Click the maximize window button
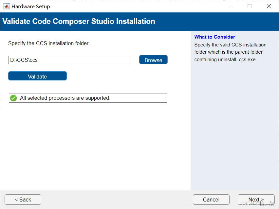 pos(250,7)
